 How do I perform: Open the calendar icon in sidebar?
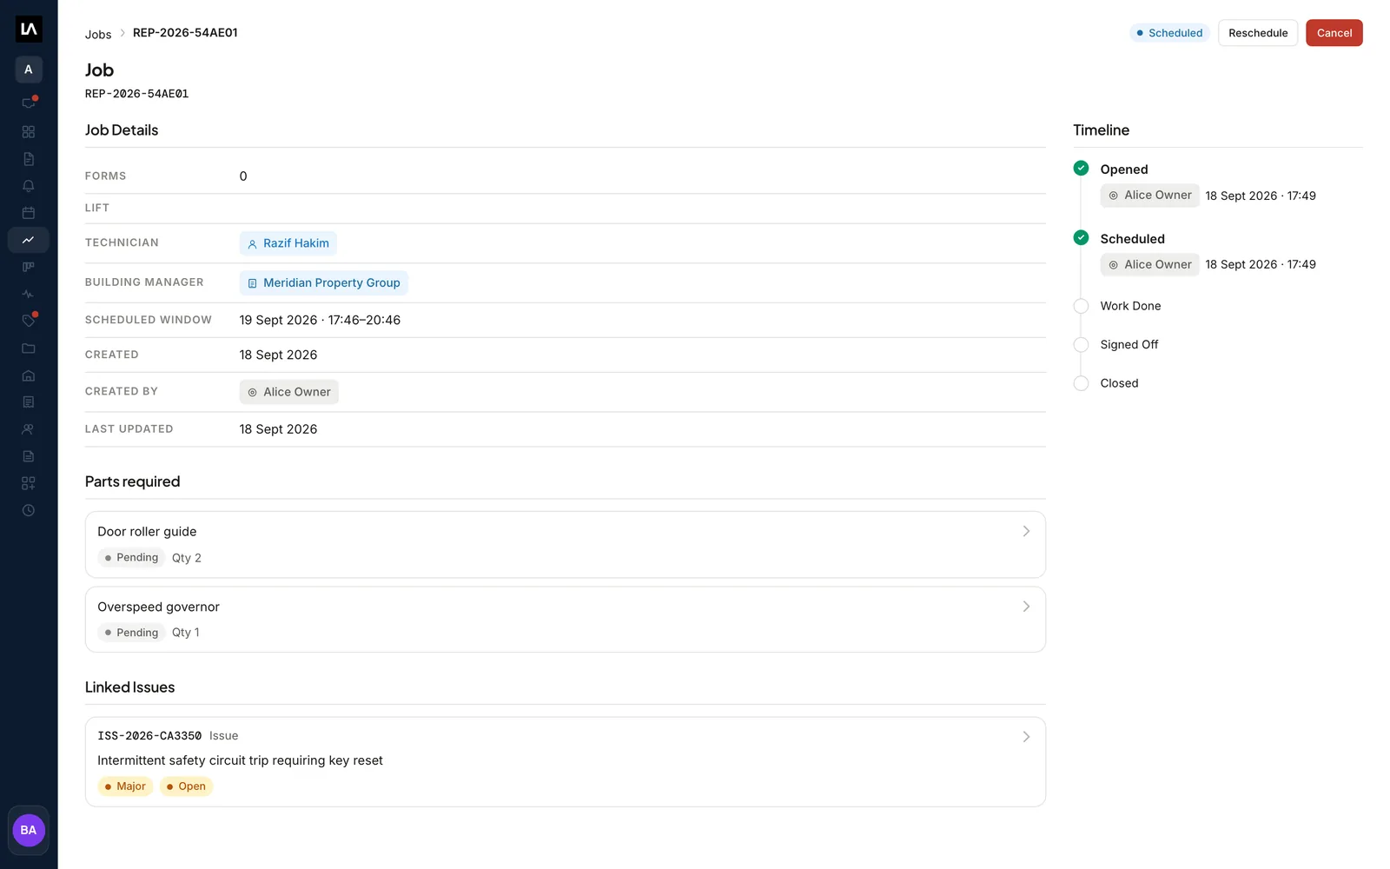29,213
